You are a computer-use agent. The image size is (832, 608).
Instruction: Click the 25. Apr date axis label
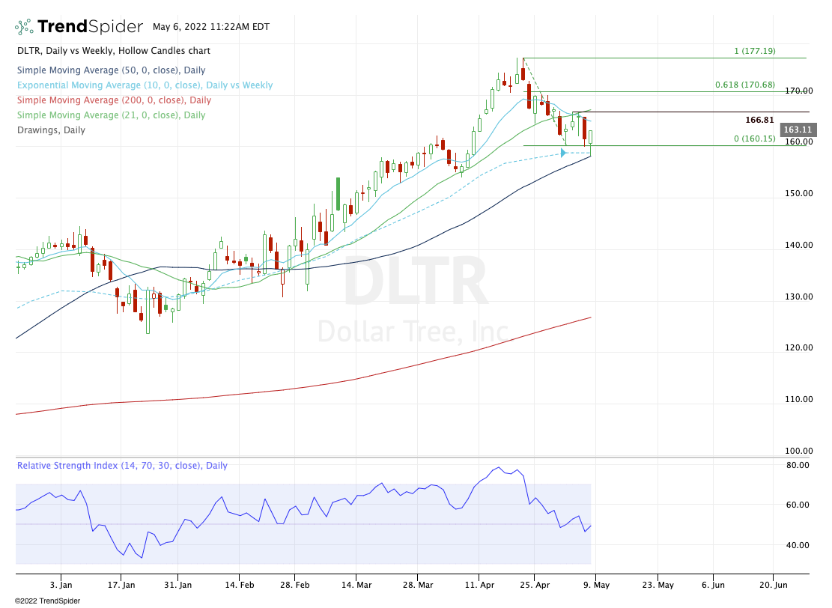(535, 585)
